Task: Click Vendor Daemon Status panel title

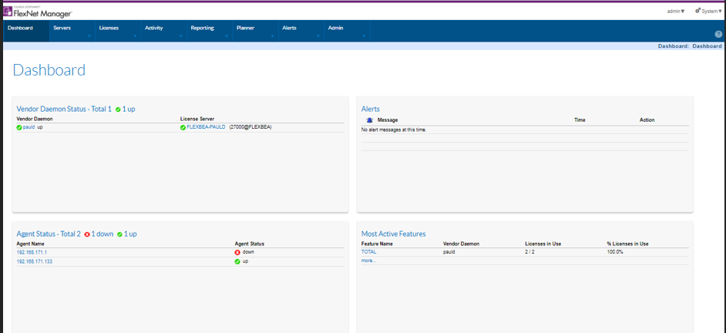Action: pos(64,109)
